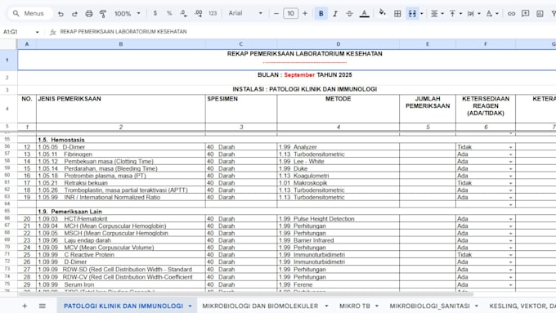Add a new sheet plus button
The height and width of the screenshot is (313, 556).
25,306
